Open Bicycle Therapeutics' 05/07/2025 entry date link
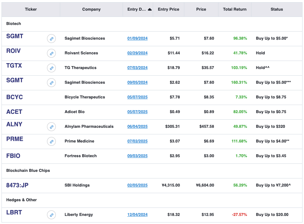The height and width of the screenshot is (224, 304). click(x=137, y=97)
